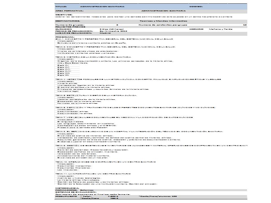Click the 'Numero de grupos' cell
Screen dimensions: 271x203
tap(66, 25)
